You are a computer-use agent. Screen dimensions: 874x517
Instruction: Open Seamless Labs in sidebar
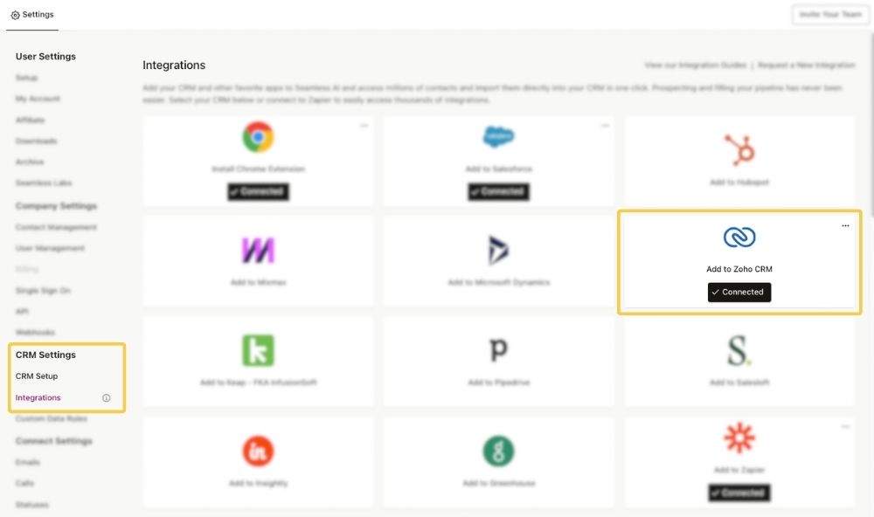click(x=44, y=183)
